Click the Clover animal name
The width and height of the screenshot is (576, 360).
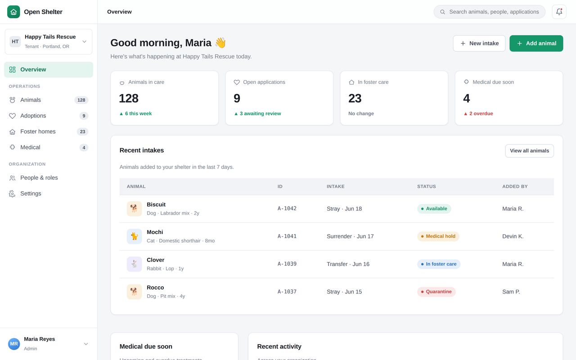coord(156,260)
